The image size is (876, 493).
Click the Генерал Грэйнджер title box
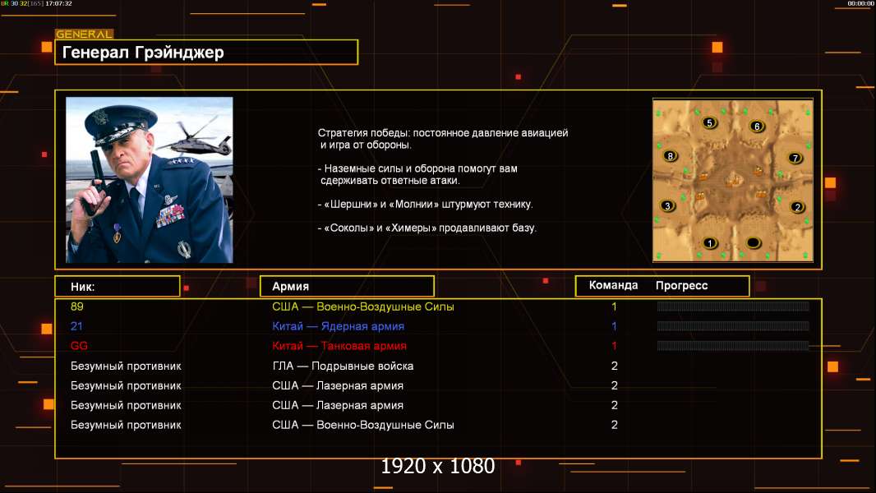point(206,52)
